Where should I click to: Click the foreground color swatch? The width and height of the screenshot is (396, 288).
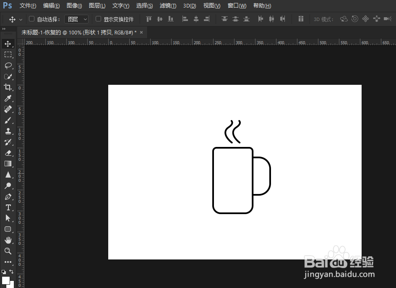click(x=5, y=280)
